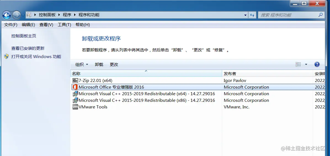Open the view options dropdown arrow
The height and width of the screenshot is (156, 330).
pyautogui.click(x=306, y=64)
